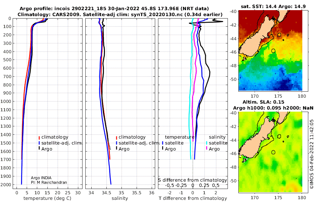Click the 0.25 tick on S difference axis
Viewport: 316px width, 203px height.
point(204,185)
